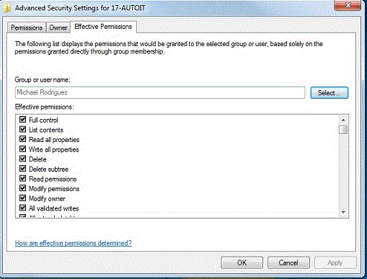This screenshot has height=279, width=367.
Task: Toggle the List contents checkbox
Action: [x=22, y=129]
